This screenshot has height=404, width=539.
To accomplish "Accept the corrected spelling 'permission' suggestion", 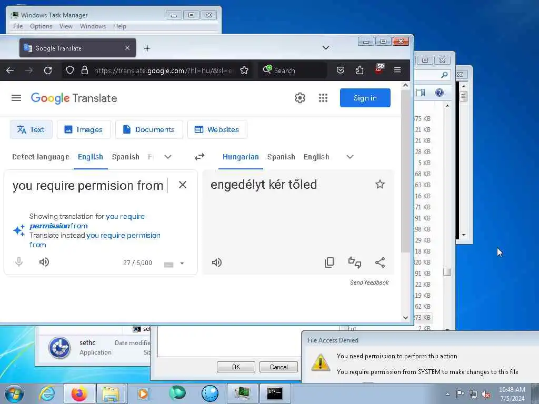I will coord(87,221).
